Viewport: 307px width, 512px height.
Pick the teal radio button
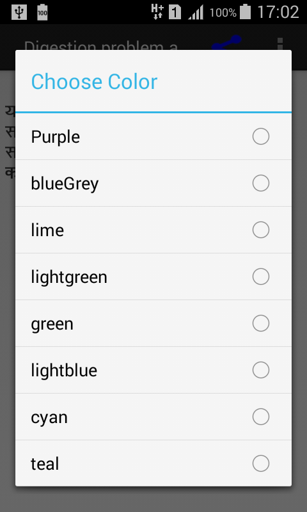(261, 463)
